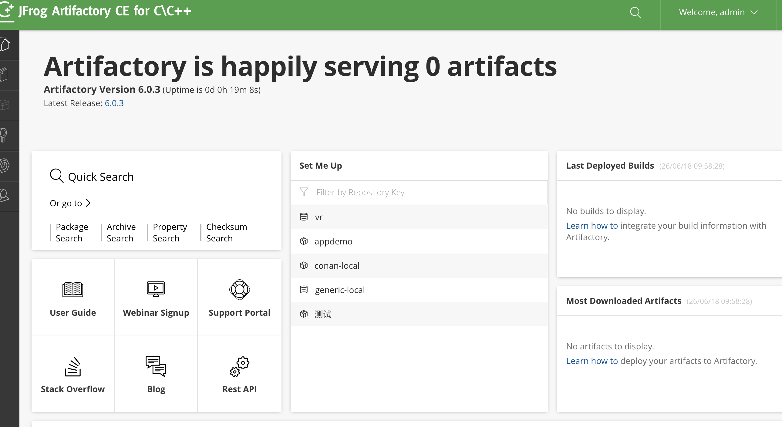Screen dimensions: 782x427
Task: Open Package Search
Action: coord(72,233)
